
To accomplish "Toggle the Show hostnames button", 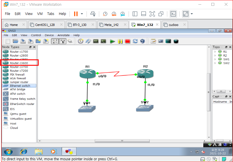I will tap(63, 41).
